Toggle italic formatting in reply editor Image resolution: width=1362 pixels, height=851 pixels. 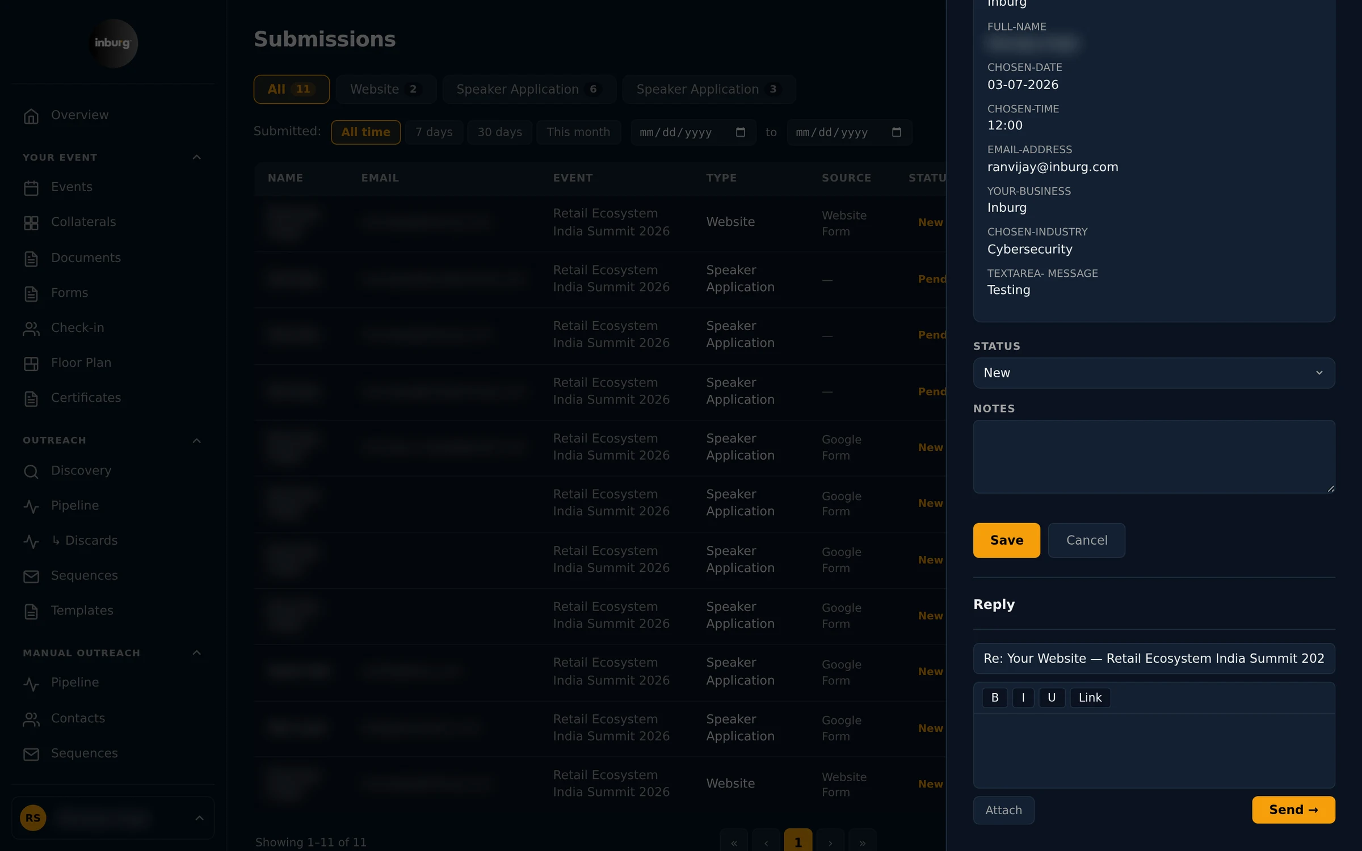[x=1023, y=697]
